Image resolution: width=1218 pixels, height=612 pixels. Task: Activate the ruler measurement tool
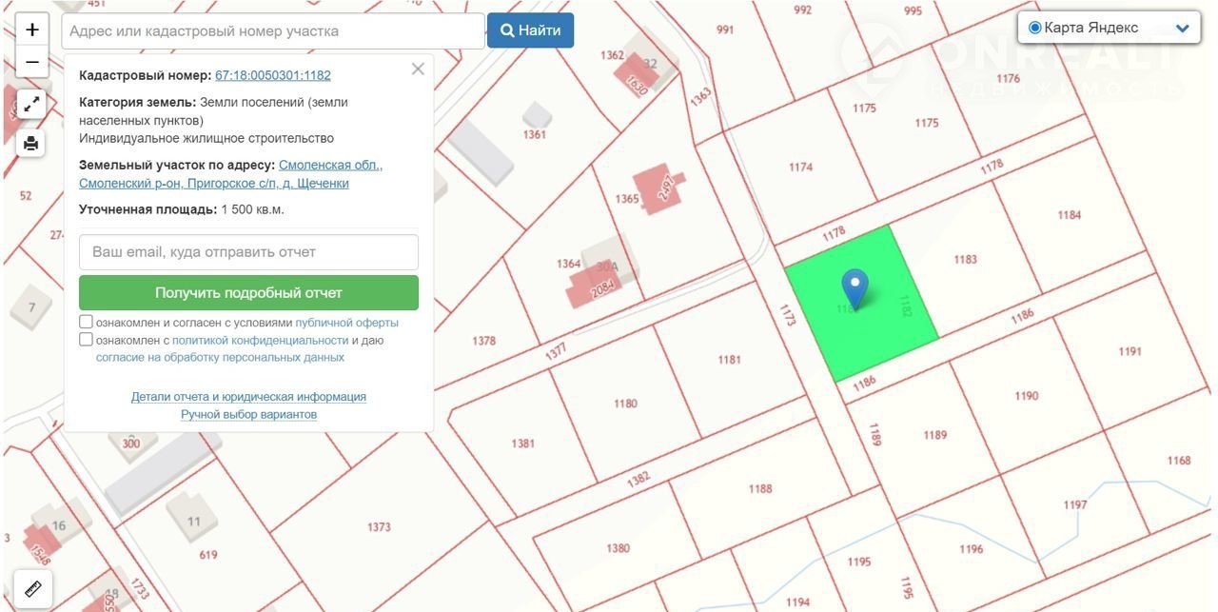pyautogui.click(x=33, y=589)
